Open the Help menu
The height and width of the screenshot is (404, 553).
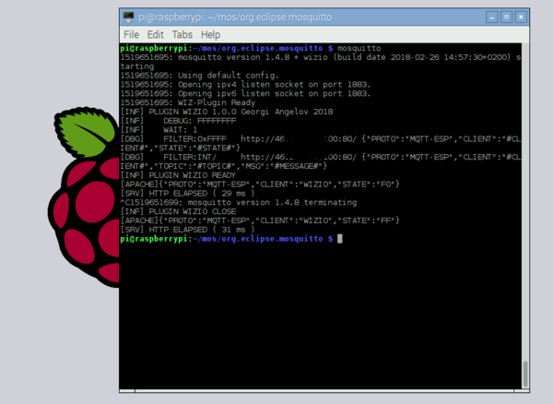(x=210, y=34)
